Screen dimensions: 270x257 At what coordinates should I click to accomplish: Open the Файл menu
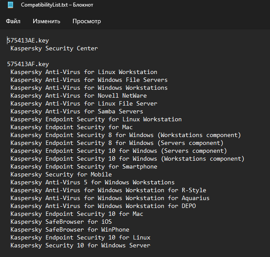13,21
